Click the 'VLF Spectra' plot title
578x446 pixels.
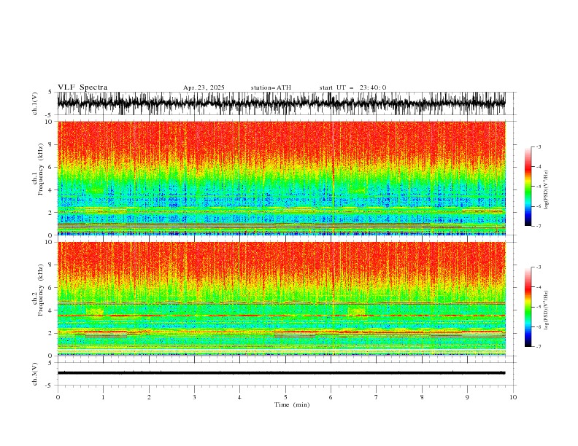tap(82, 87)
